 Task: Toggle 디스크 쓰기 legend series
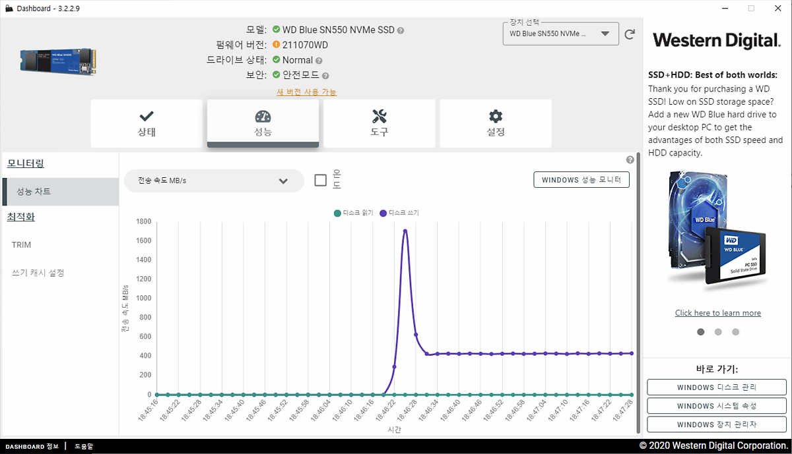(399, 213)
